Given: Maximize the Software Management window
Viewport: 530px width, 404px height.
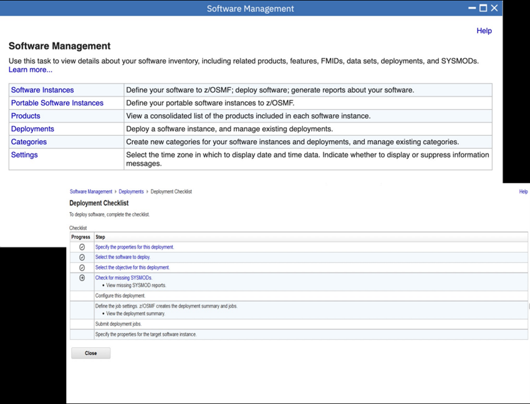Looking at the screenshot, I should coord(483,8).
